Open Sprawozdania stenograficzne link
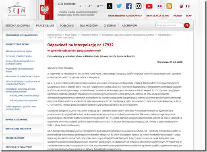Viewport: 207px width, 152px height. tap(20, 62)
